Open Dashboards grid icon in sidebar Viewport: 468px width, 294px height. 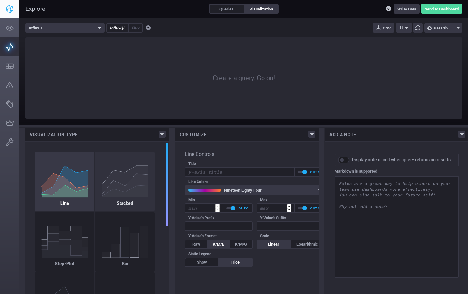(x=10, y=66)
